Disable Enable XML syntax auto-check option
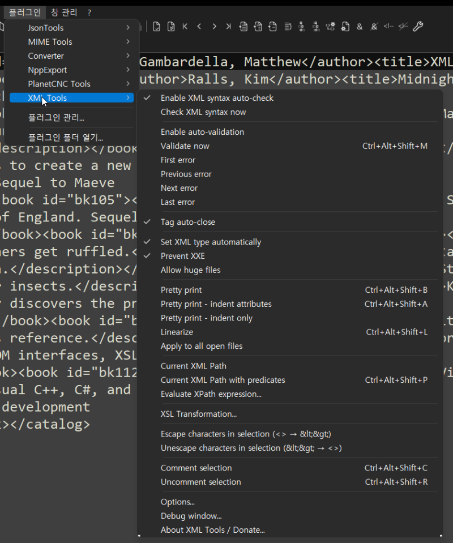The image size is (453, 543). pyautogui.click(x=217, y=98)
